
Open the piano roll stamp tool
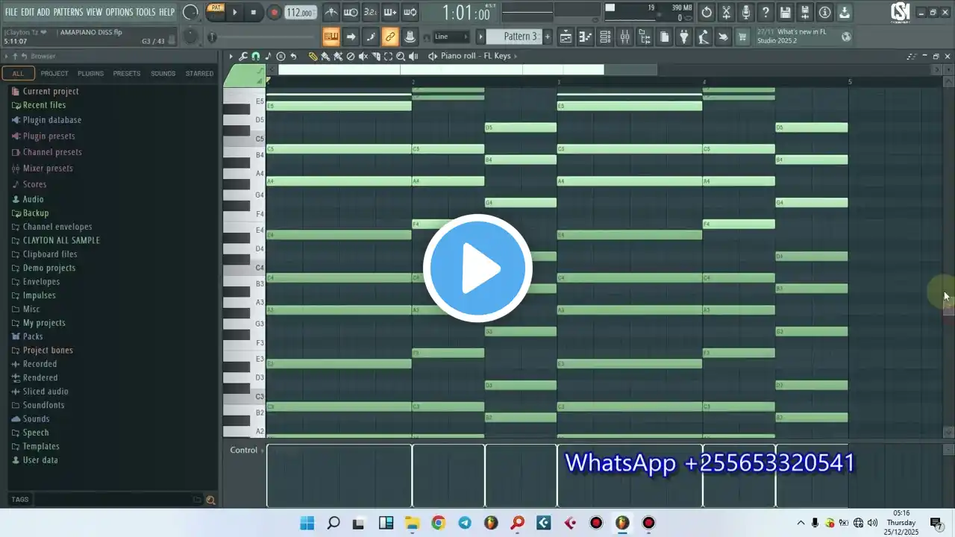(281, 56)
